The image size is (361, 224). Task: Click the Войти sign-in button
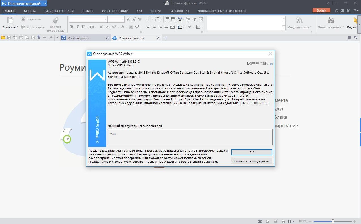point(321,10)
